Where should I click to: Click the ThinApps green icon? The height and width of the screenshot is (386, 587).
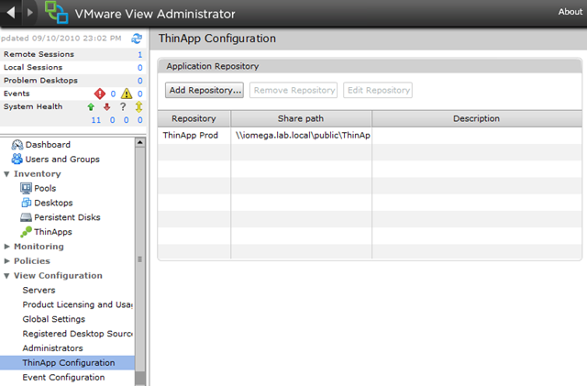26,232
